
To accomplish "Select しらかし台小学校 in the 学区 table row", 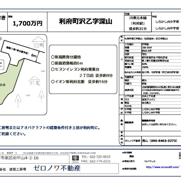I will (151, 109).
